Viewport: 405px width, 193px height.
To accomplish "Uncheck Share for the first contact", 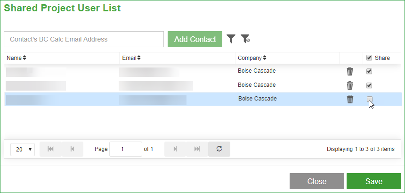I will tap(369, 71).
